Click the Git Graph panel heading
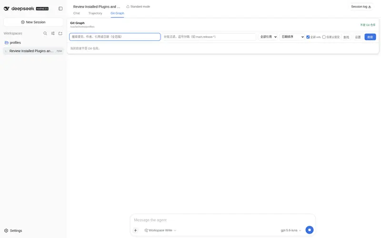Viewport: 381px width, 238px height. [77, 23]
